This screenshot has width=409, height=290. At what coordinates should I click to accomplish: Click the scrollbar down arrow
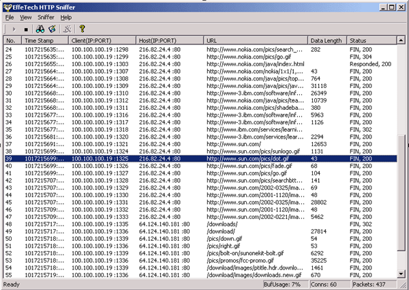click(x=401, y=274)
